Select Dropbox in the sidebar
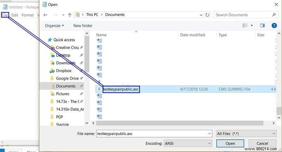The width and height of the screenshot is (282, 152). (64, 71)
